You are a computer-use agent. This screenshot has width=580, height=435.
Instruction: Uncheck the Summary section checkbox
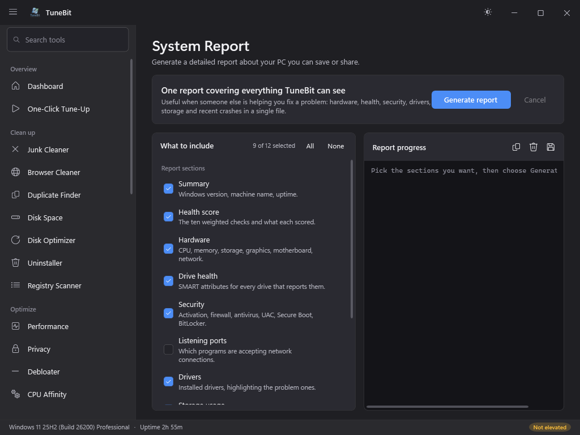point(168,189)
